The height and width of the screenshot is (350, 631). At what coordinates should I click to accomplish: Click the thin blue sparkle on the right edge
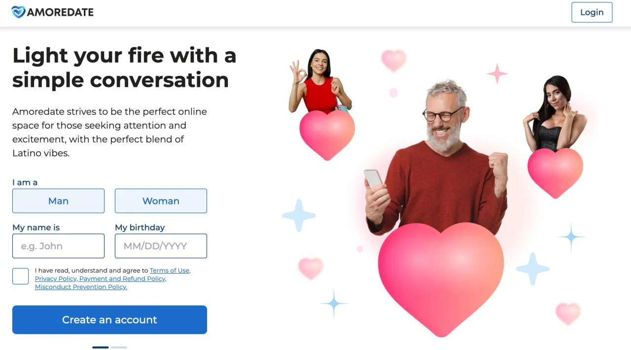click(571, 237)
